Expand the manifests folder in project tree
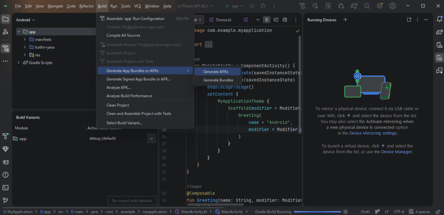Image resolution: width=444 pixels, height=215 pixels. click(25, 39)
